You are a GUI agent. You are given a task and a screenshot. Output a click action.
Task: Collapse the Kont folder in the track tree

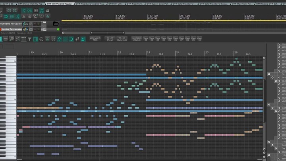tap(272, 145)
